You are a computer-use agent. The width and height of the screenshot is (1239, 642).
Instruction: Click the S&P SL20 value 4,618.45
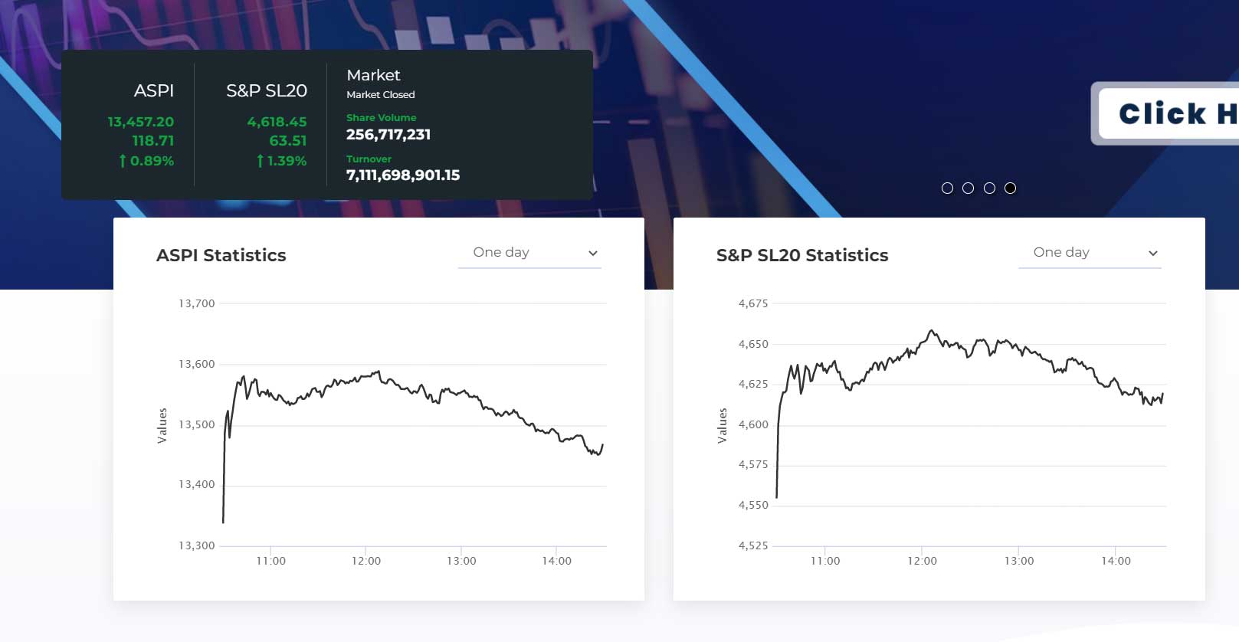(x=277, y=122)
